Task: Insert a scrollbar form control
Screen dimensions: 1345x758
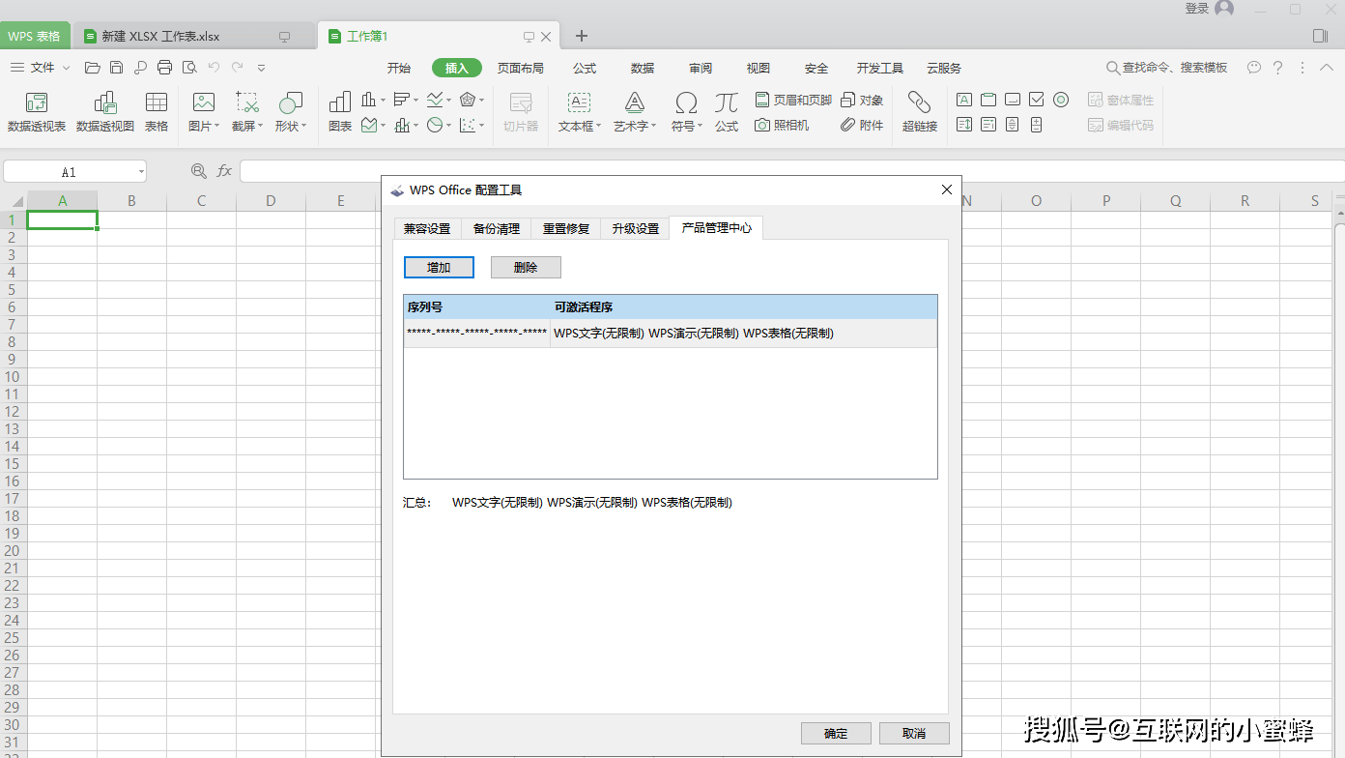Action: [1013, 125]
